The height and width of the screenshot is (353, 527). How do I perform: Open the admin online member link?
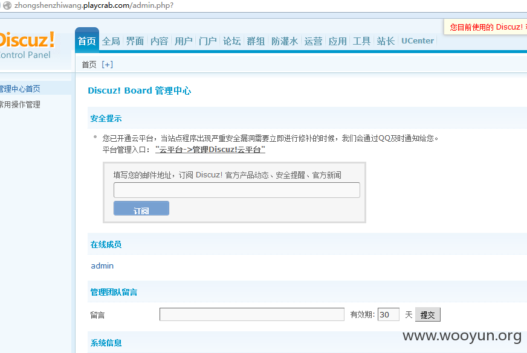(102, 266)
